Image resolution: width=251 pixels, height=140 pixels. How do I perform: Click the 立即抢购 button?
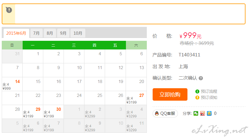[170, 95]
